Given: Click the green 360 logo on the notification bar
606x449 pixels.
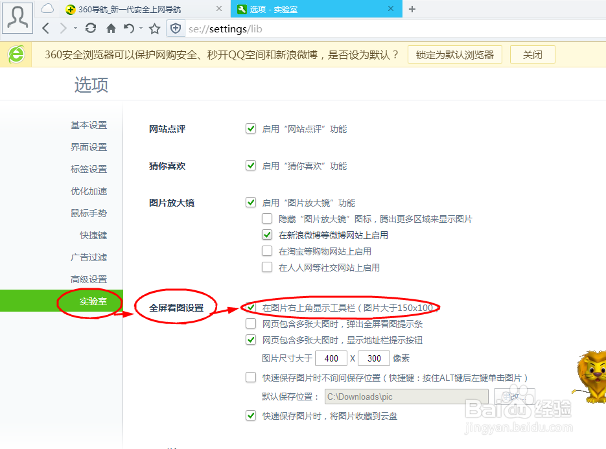Looking at the screenshot, I should click(16, 54).
